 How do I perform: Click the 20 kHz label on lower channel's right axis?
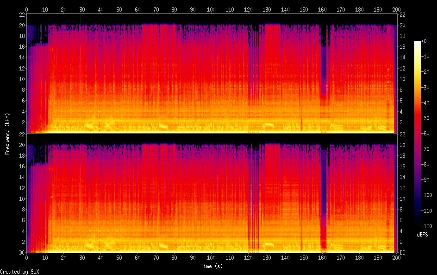coord(402,145)
